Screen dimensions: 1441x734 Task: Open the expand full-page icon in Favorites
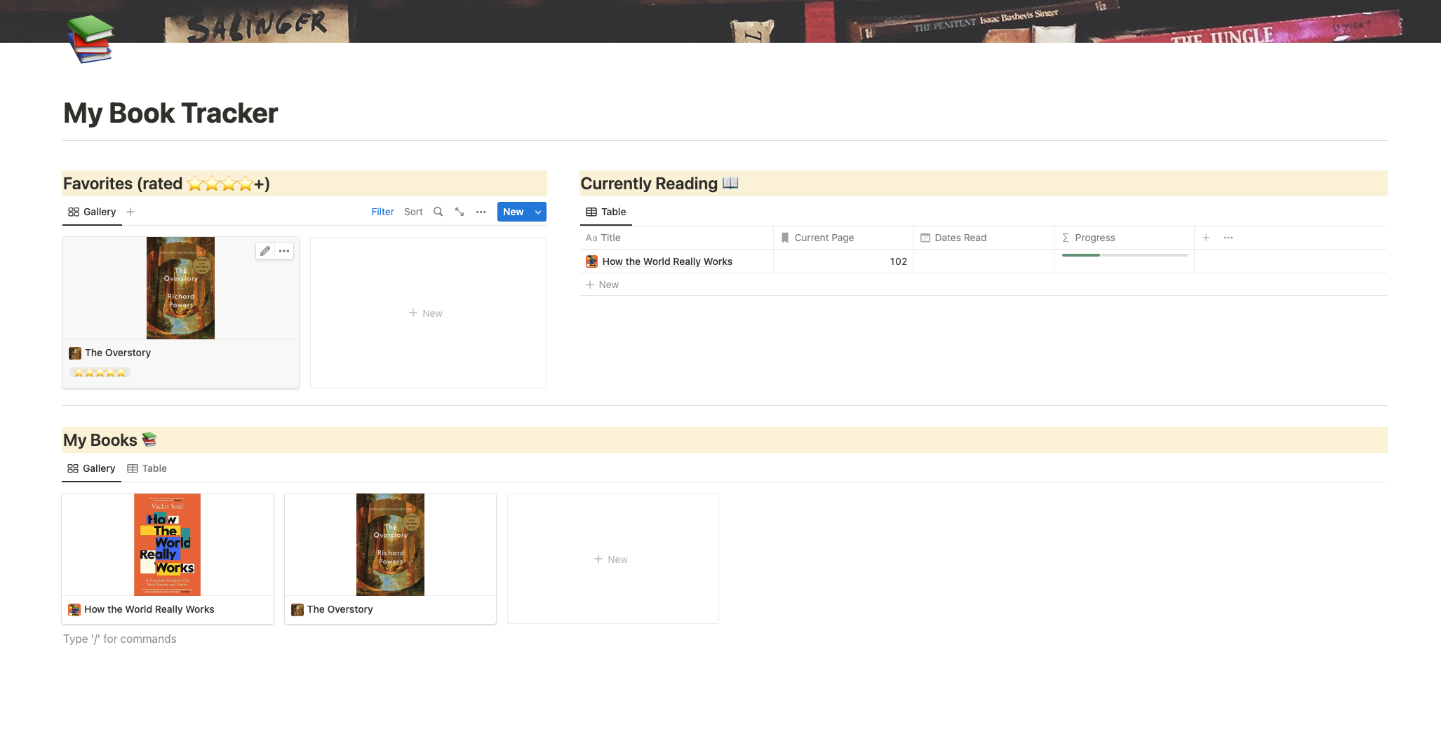pyautogui.click(x=460, y=212)
